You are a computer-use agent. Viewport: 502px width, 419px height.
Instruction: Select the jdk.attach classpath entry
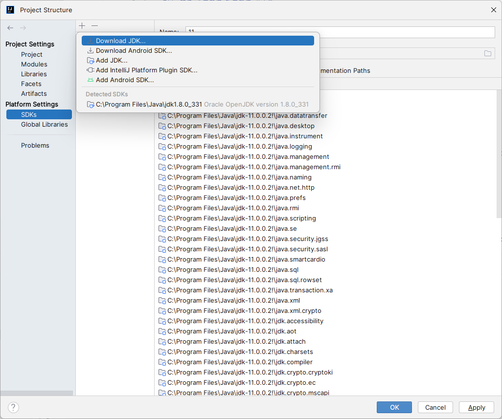[232, 341]
